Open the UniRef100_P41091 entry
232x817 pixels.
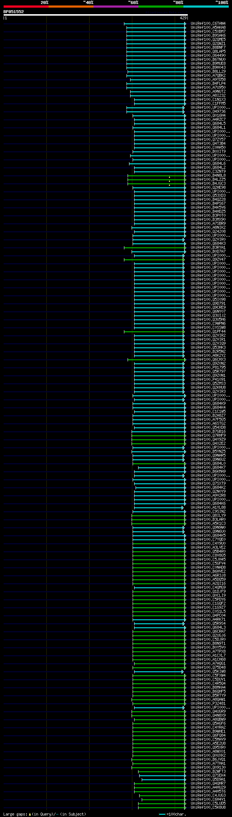coord(208,380)
